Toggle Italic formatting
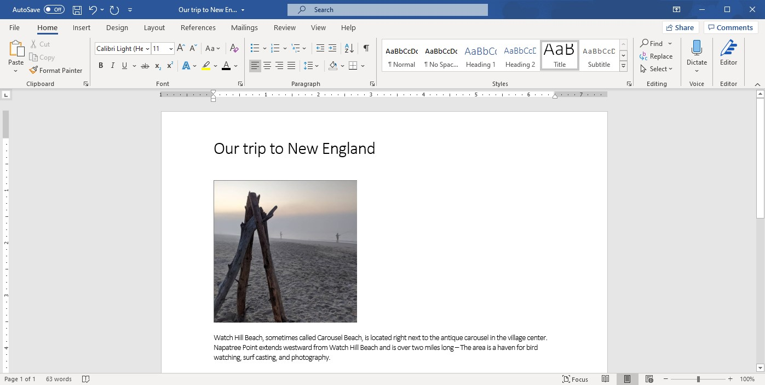Viewport: 765px width, 385px height. 113,66
